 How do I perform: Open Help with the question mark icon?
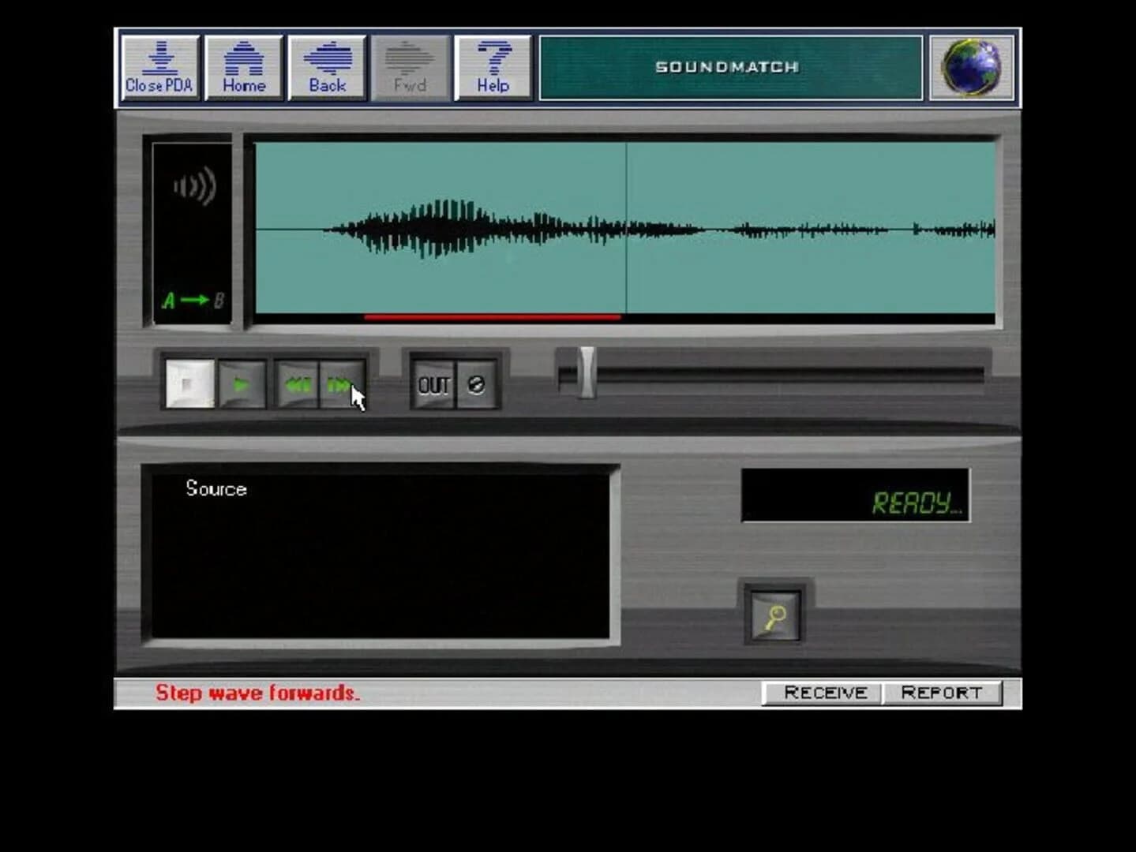[x=491, y=67]
